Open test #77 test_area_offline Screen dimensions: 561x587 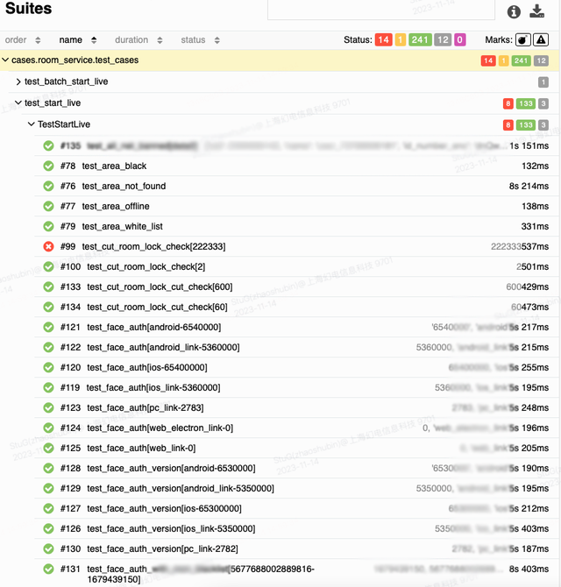[296, 206]
